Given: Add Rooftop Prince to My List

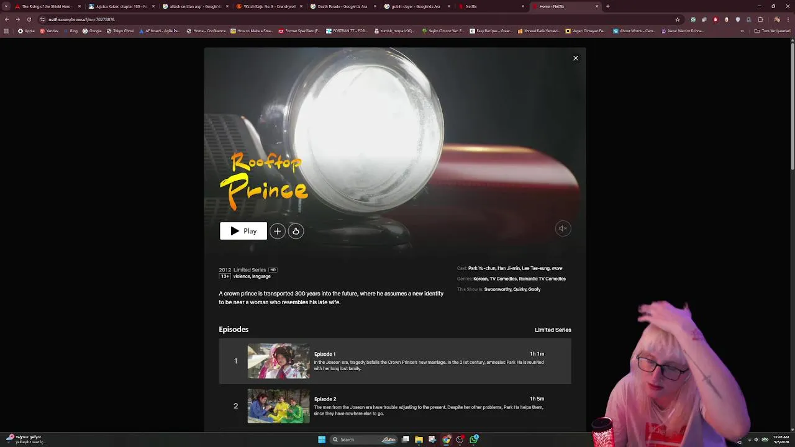Looking at the screenshot, I should pyautogui.click(x=277, y=231).
